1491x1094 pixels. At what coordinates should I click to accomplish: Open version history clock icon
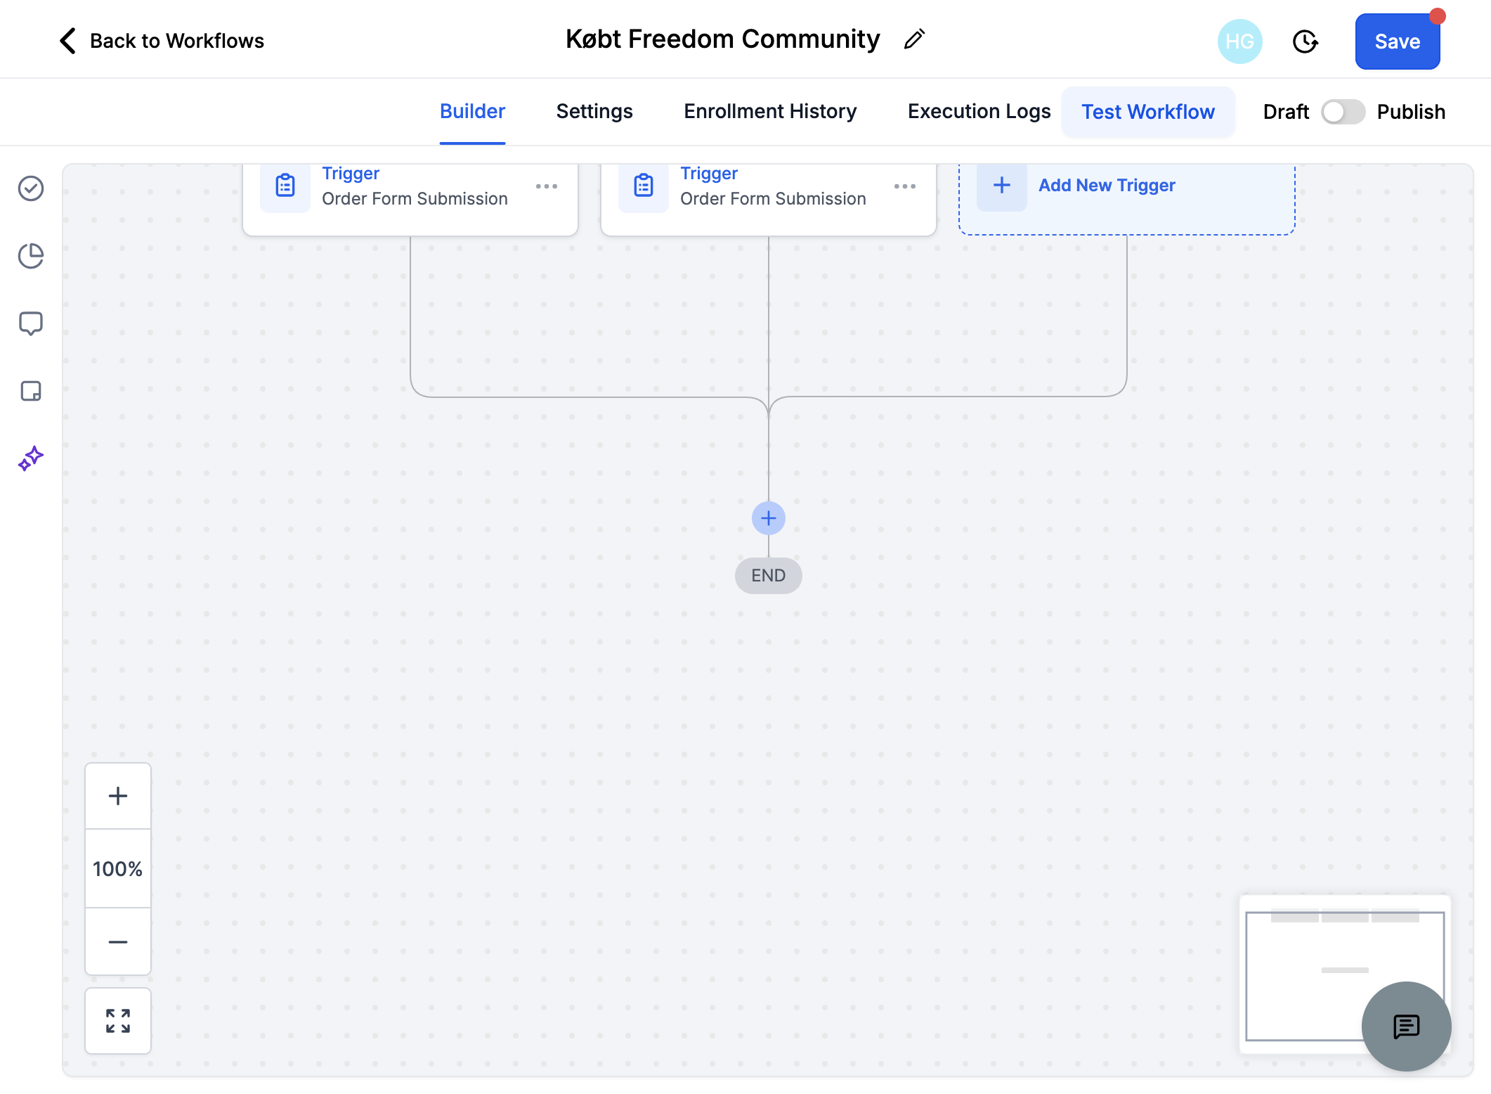(1305, 41)
